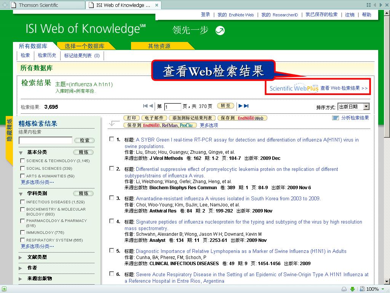Click the 电子邮件 button
This screenshot has height=293, width=390.
[x=154, y=118]
